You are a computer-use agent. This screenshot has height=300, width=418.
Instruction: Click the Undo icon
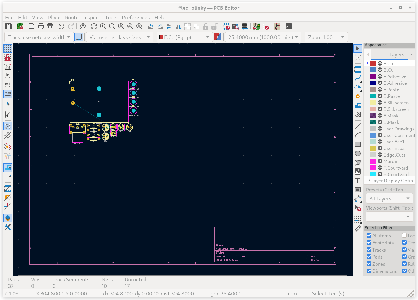point(61,27)
